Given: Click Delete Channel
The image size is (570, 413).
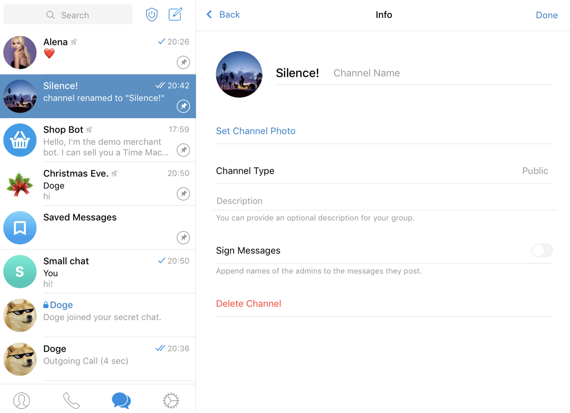Looking at the screenshot, I should (248, 304).
